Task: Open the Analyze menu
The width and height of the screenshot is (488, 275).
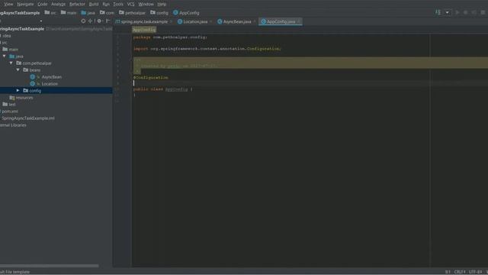Action: 59,5
